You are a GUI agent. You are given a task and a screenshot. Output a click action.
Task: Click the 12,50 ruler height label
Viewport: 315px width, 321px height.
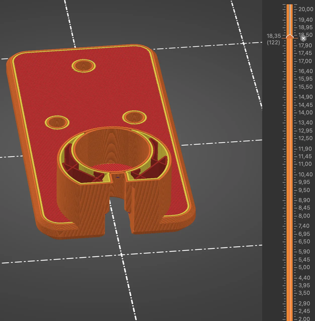[x=305, y=138]
